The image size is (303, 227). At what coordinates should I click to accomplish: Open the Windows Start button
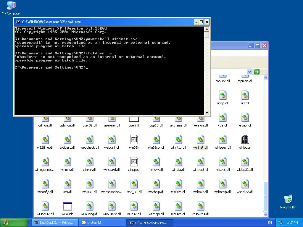(14, 223)
